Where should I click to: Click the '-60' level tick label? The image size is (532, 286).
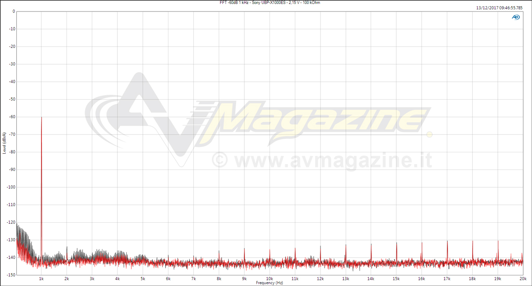pos(12,117)
